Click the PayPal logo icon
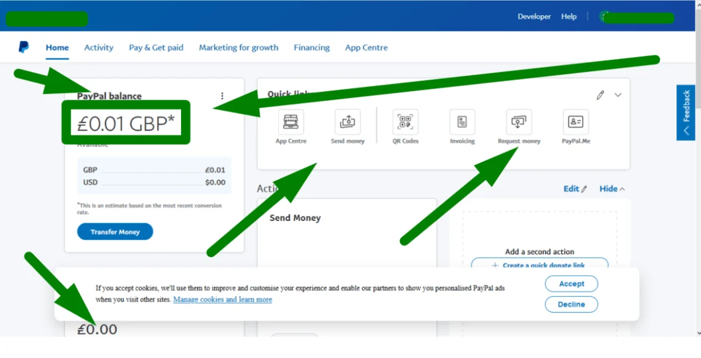The width and height of the screenshot is (701, 358). pyautogui.click(x=23, y=47)
